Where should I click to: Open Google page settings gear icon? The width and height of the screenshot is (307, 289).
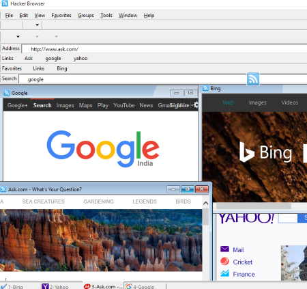pos(196,105)
